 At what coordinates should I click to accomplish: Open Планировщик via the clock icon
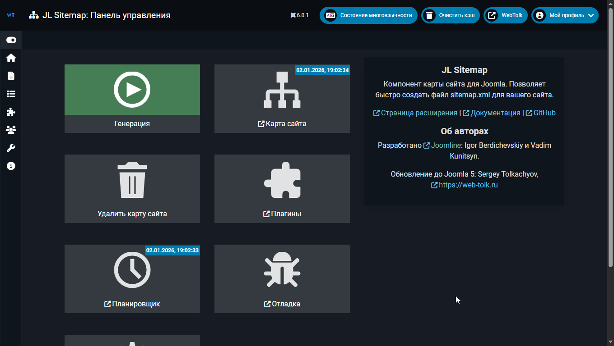point(132,269)
